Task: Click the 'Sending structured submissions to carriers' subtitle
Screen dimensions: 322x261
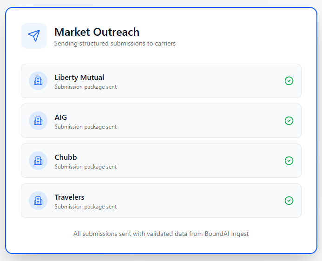Action: (x=115, y=44)
